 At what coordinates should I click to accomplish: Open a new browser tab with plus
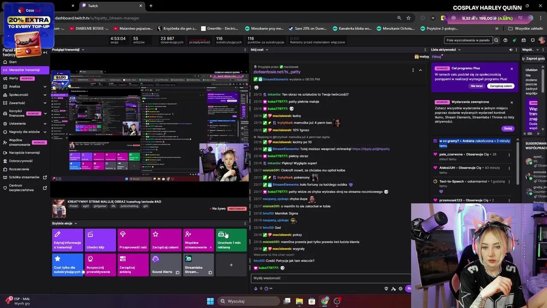[151, 6]
